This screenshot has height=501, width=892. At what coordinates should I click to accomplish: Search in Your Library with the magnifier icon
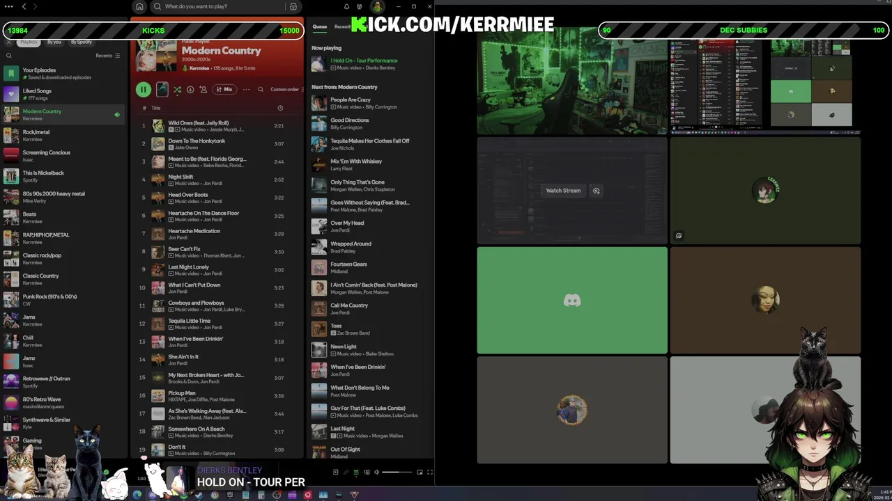[x=9, y=56]
